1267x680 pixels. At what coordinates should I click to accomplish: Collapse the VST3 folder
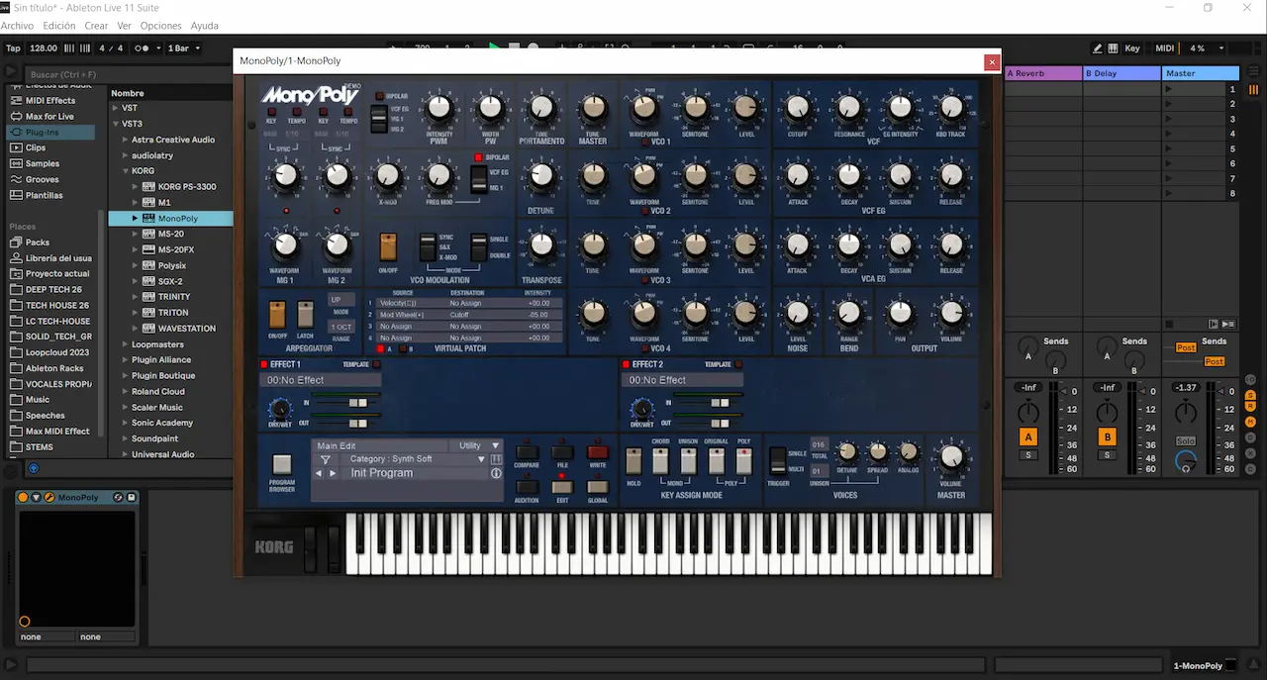pyautogui.click(x=115, y=124)
